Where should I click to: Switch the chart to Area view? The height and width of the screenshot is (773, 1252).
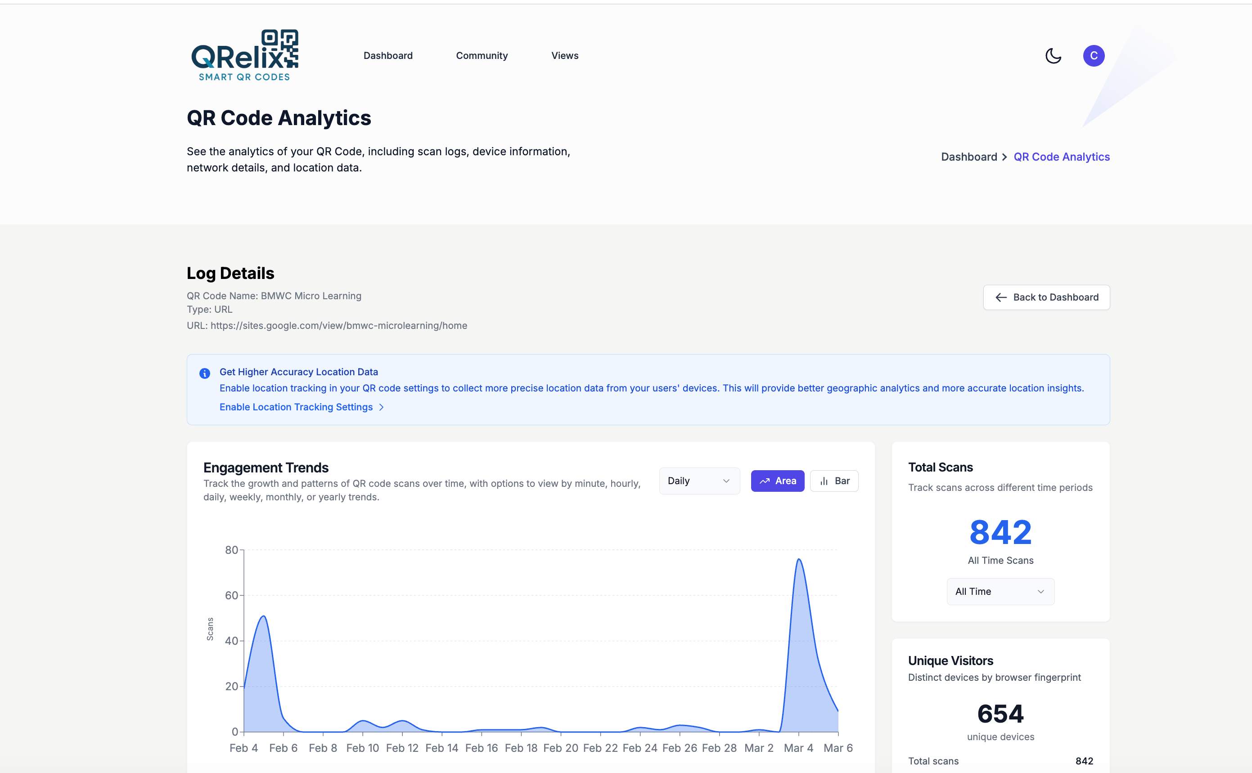[777, 481]
